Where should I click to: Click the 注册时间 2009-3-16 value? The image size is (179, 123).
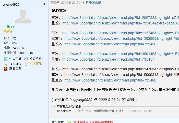(26, 53)
